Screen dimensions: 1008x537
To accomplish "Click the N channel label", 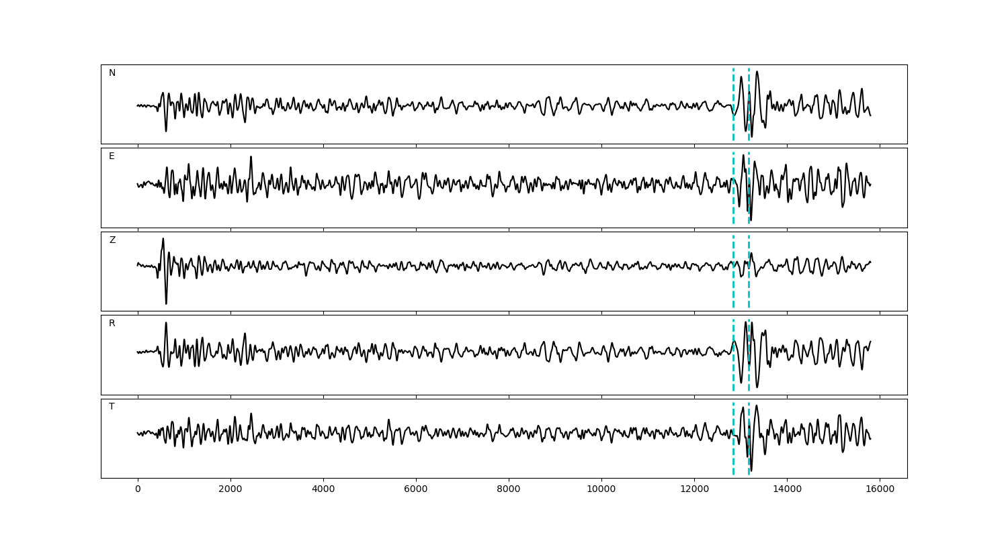I will coord(112,73).
